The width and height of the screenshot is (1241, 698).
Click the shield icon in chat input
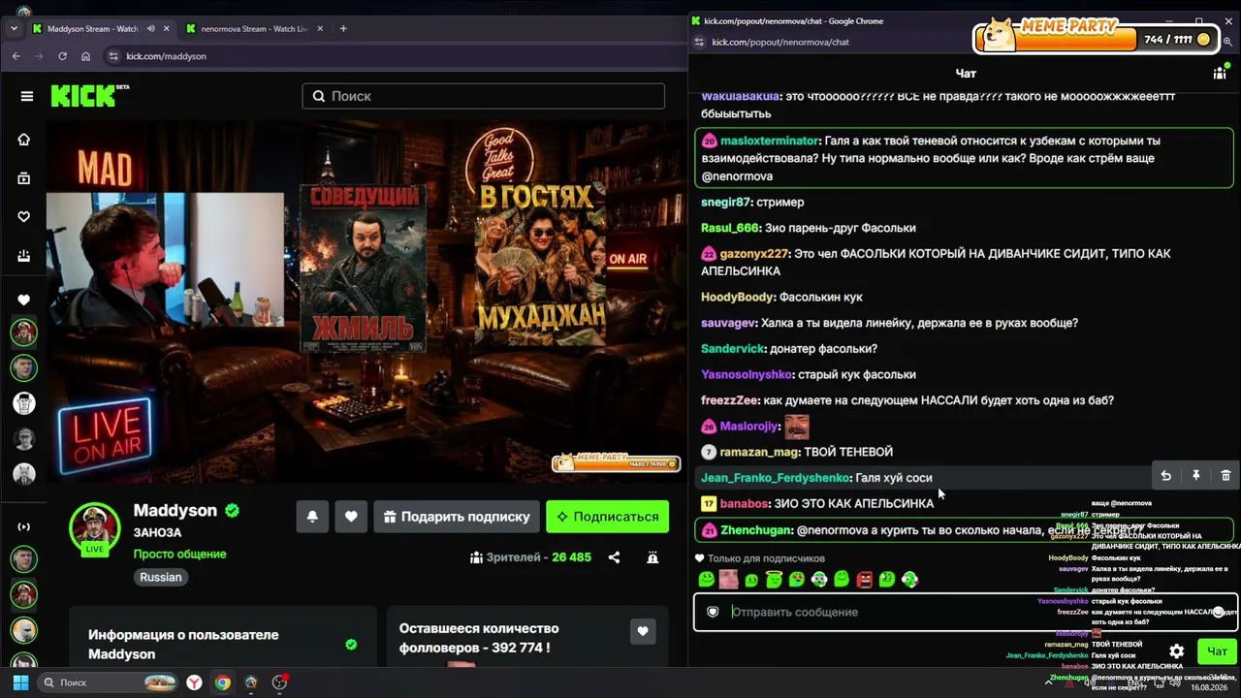pyautogui.click(x=713, y=612)
